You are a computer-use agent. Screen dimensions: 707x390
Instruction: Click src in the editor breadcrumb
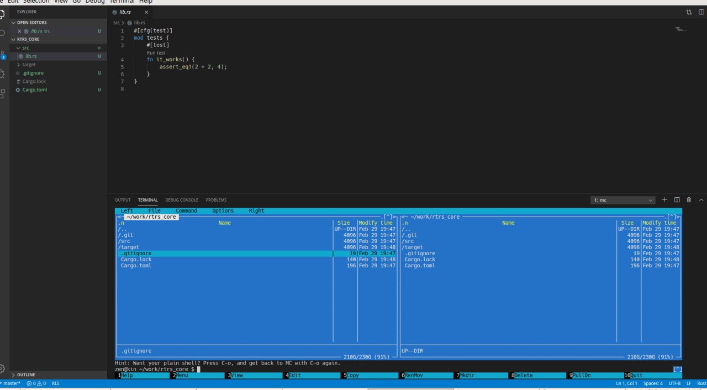117,23
